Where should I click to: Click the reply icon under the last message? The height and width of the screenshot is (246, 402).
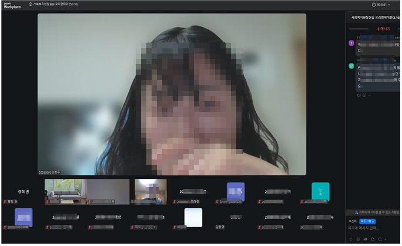tap(359, 95)
